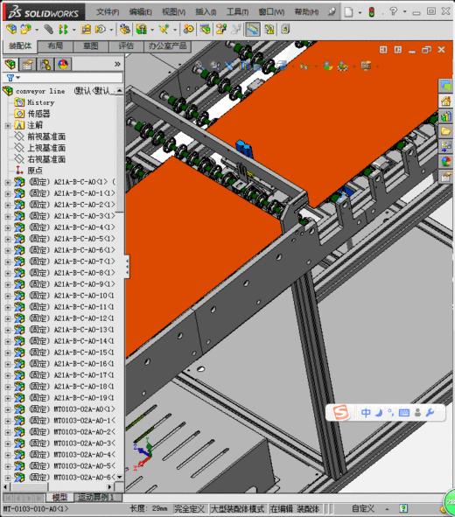Open the home icon in task pane

coord(445,101)
